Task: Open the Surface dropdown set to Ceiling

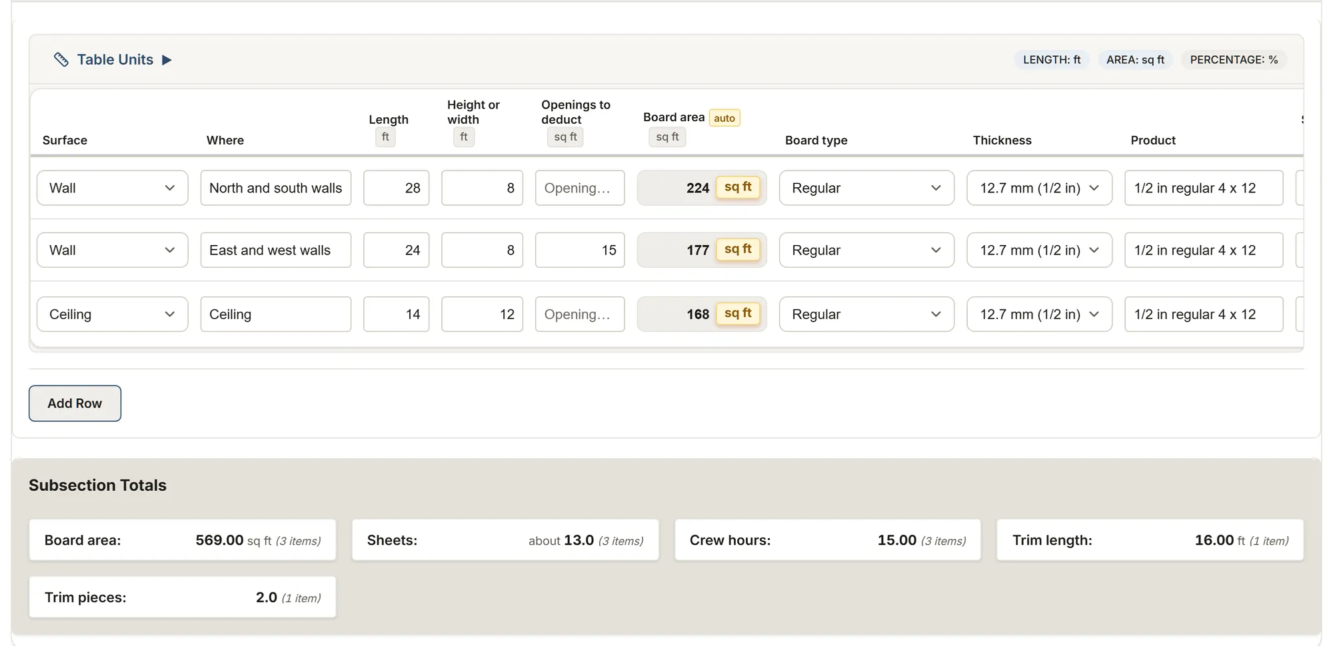Action: pyautogui.click(x=113, y=314)
